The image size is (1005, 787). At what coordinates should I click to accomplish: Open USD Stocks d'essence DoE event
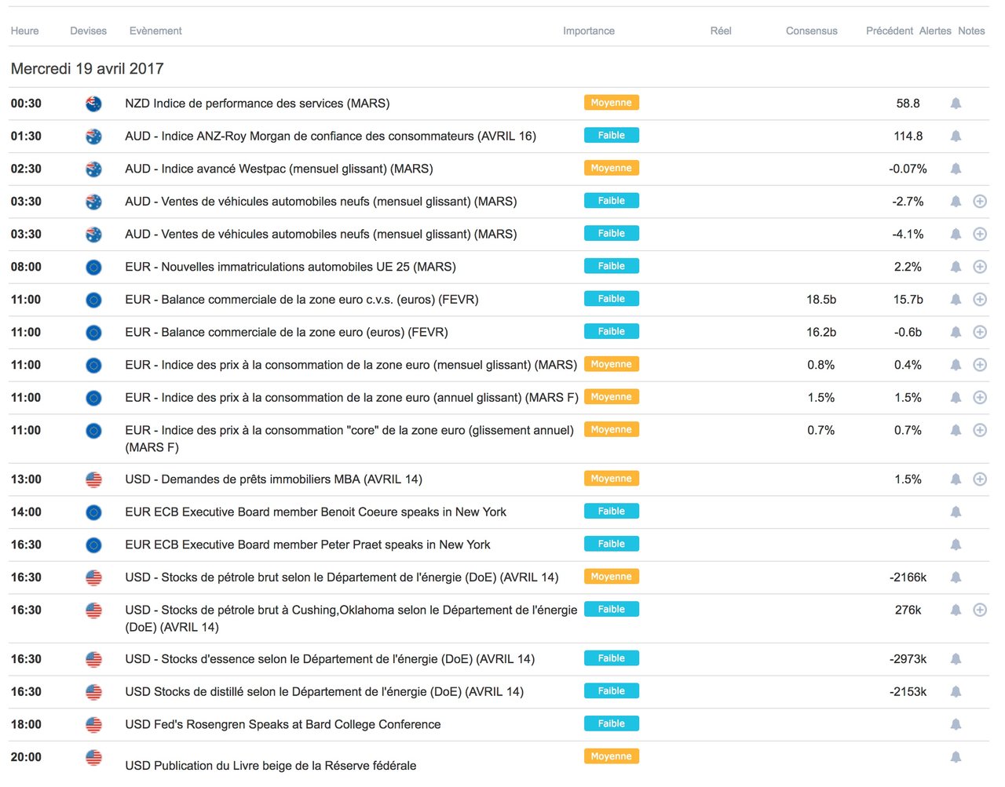(x=330, y=659)
